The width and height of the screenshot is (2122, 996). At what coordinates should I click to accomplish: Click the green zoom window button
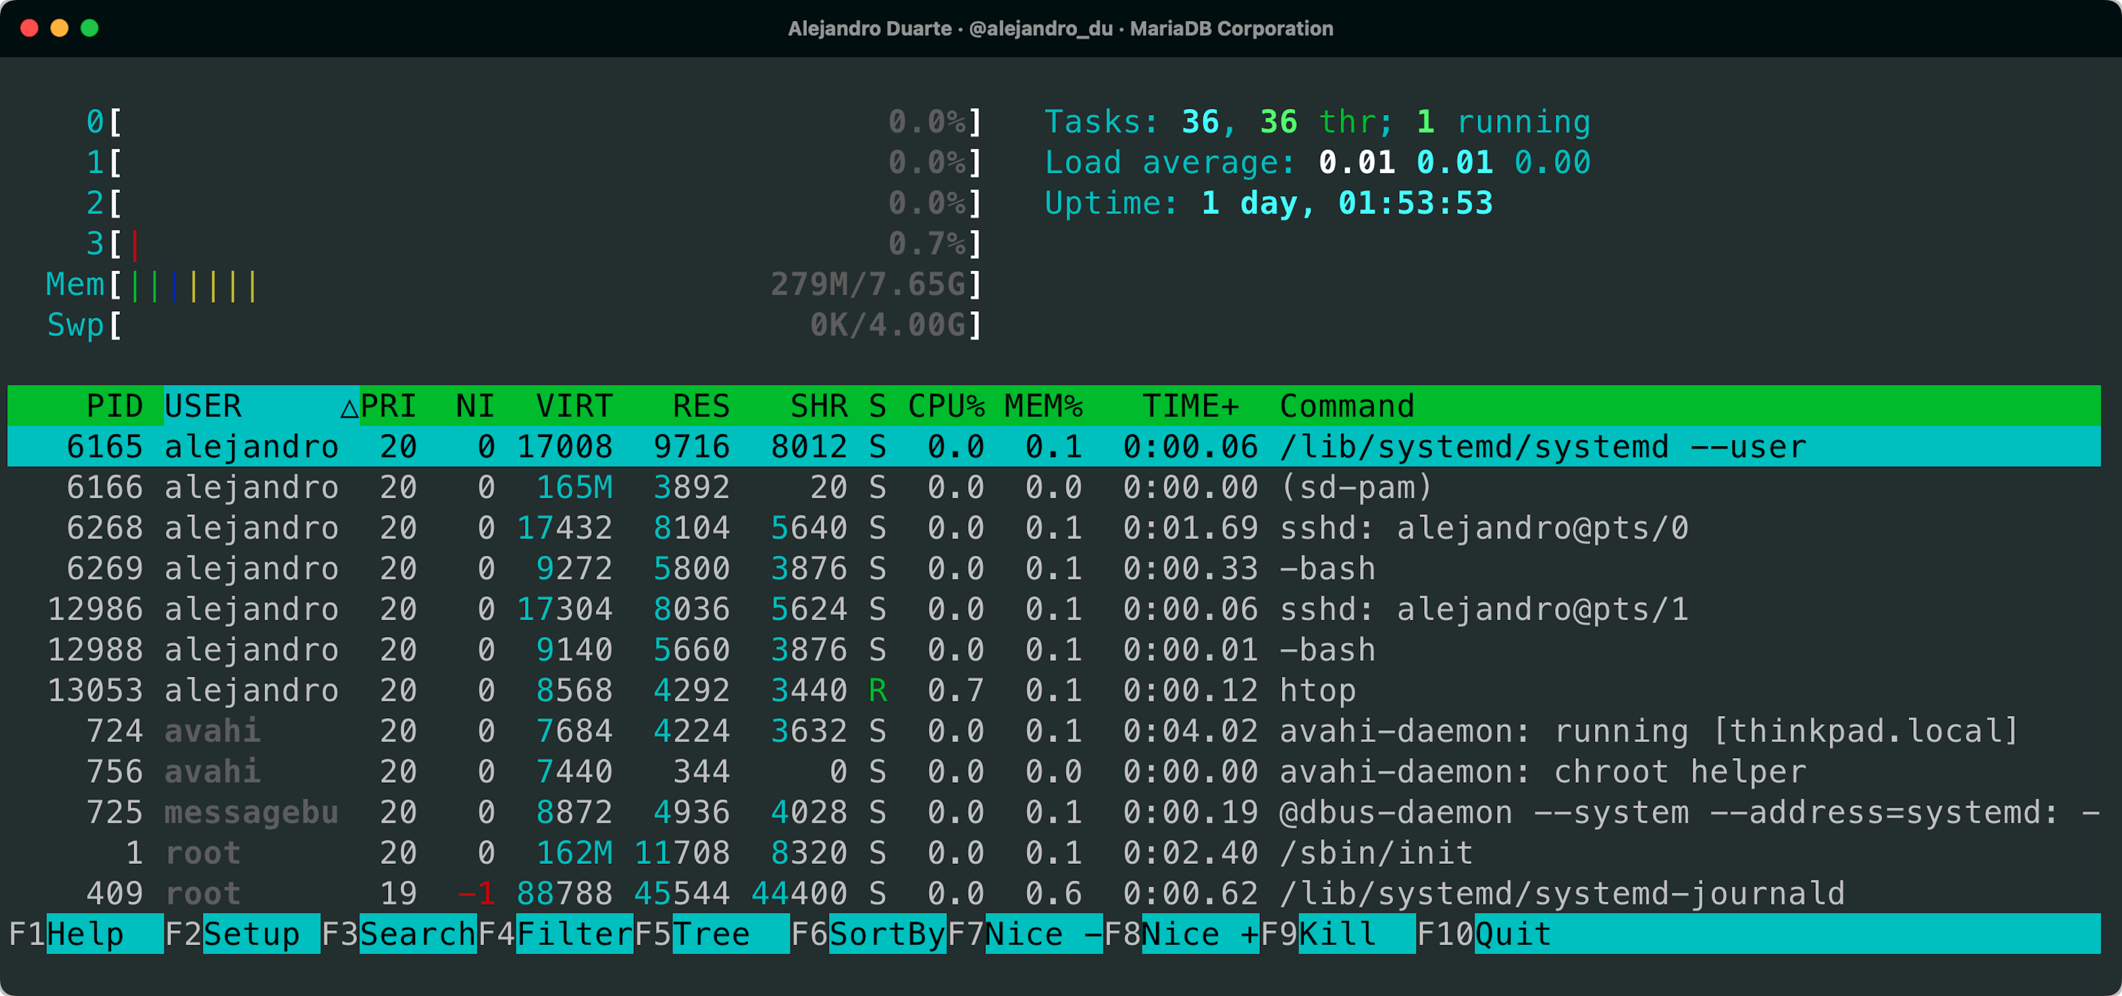click(90, 28)
